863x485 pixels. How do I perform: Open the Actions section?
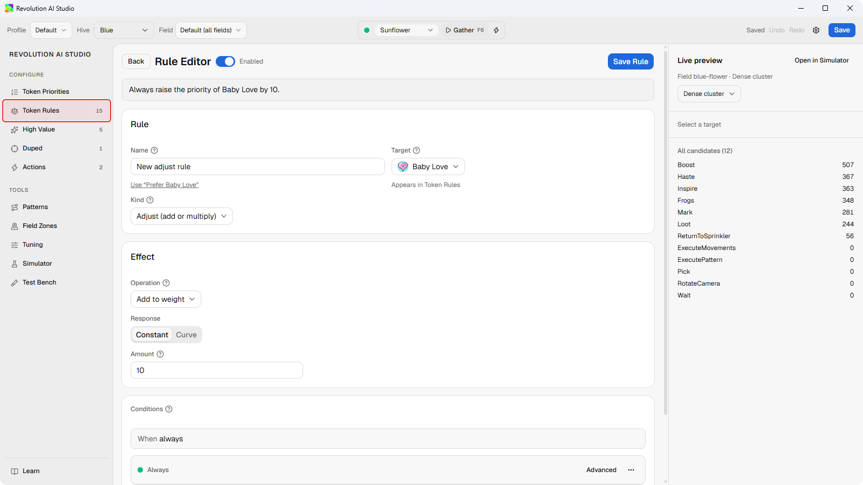pyautogui.click(x=57, y=167)
